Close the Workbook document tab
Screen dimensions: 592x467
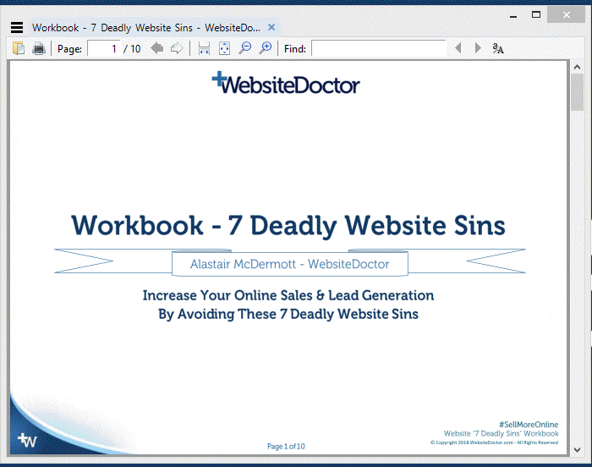(271, 27)
